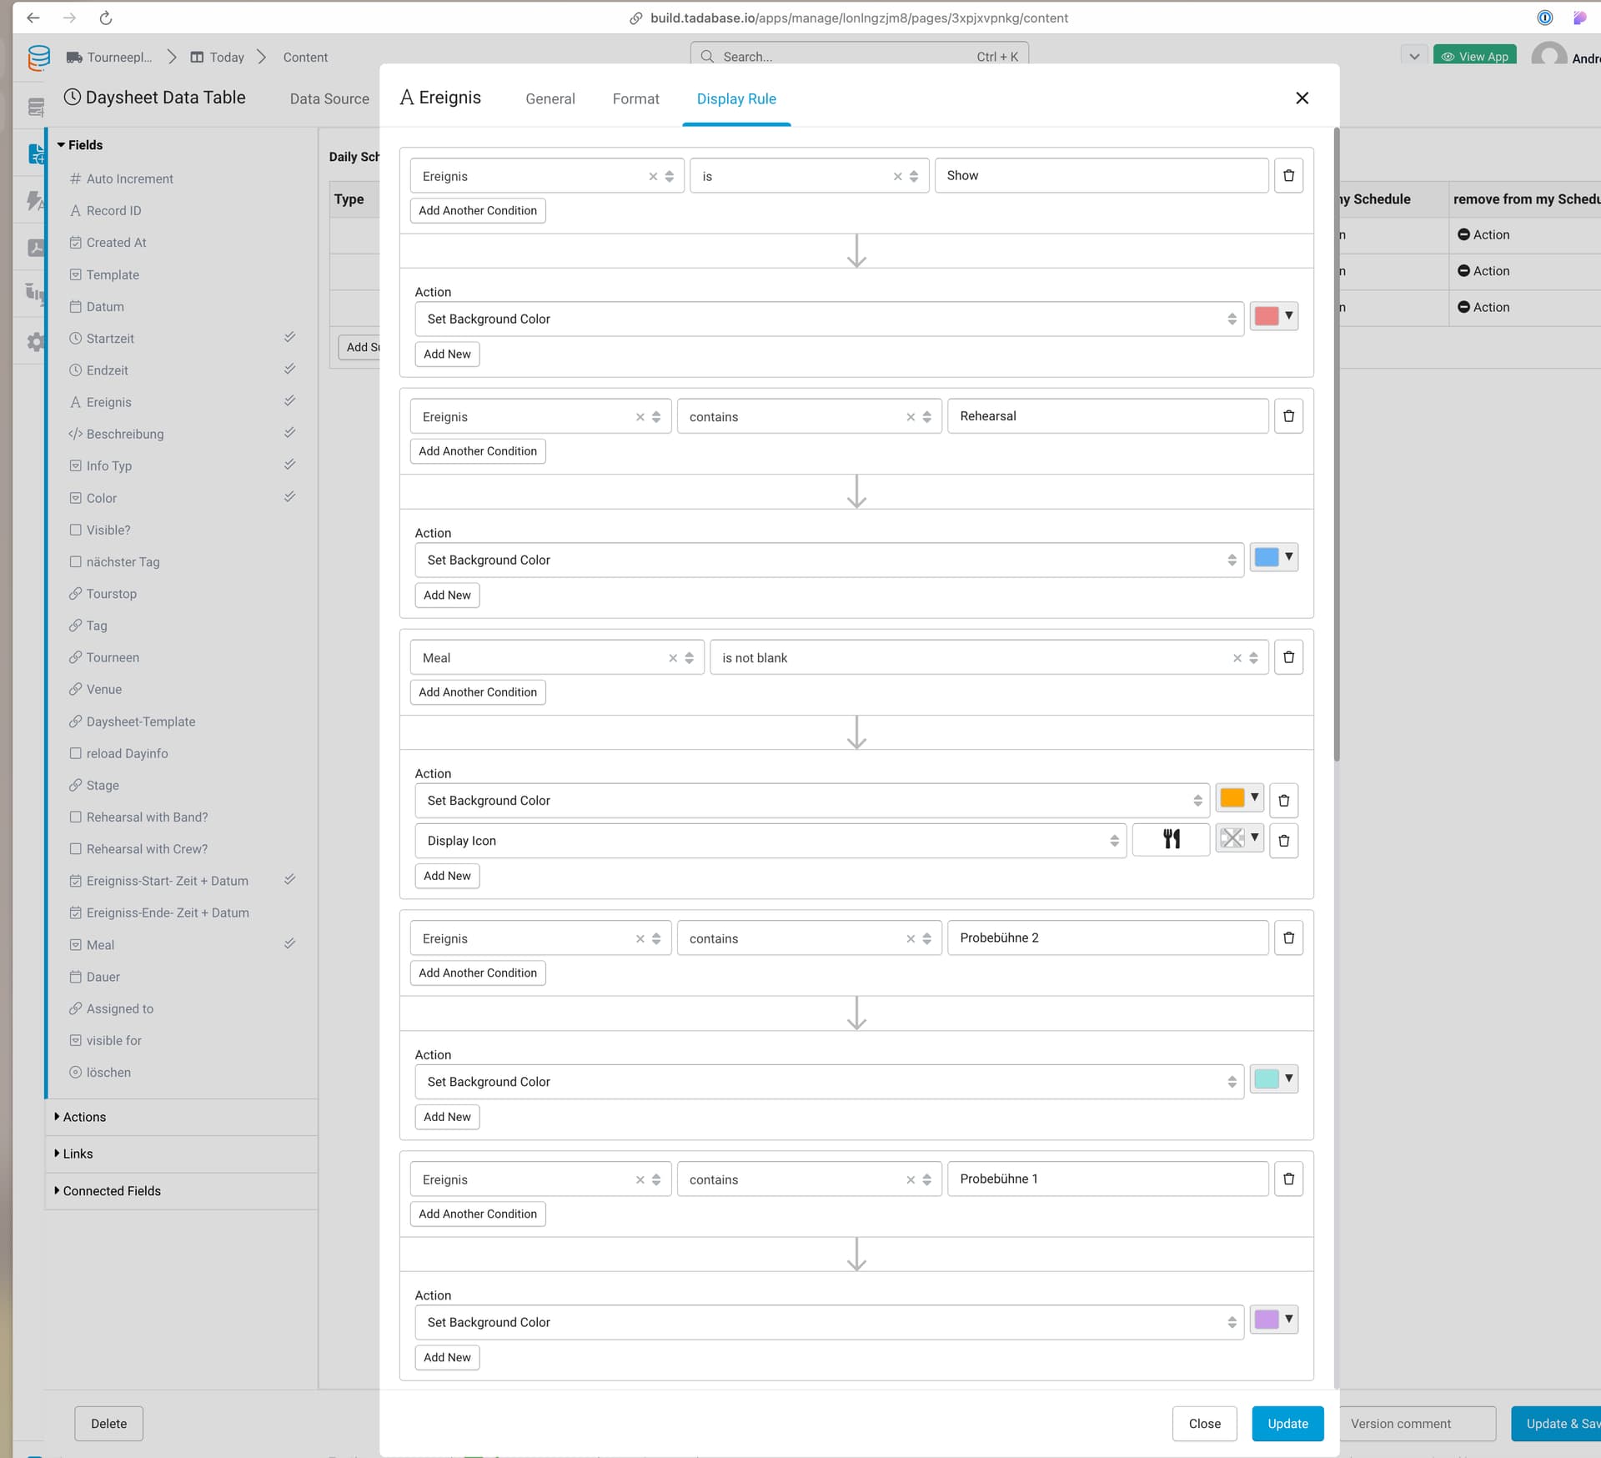Click the settings gear in the left rail

35,341
